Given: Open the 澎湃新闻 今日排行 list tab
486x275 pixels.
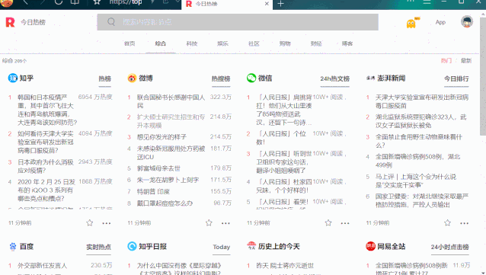Looking at the screenshot, I should point(456,78).
